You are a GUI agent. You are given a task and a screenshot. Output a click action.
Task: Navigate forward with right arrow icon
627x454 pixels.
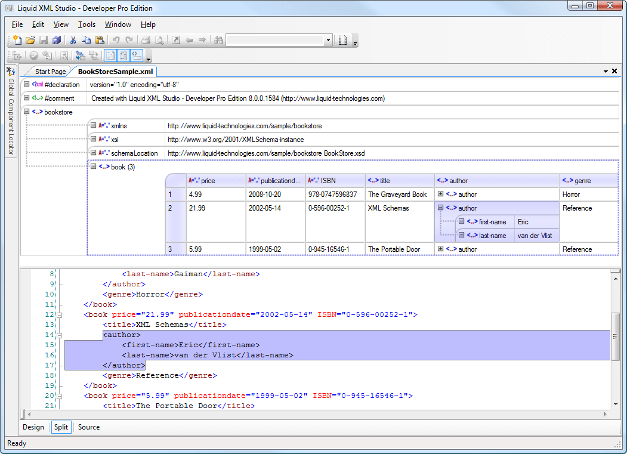[x=202, y=40]
